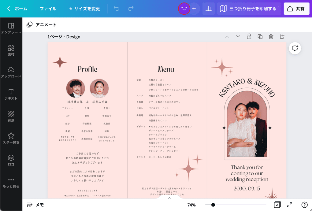The height and width of the screenshot is (211, 312).
Task: Toggle the page lock
Action: click(x=249, y=36)
